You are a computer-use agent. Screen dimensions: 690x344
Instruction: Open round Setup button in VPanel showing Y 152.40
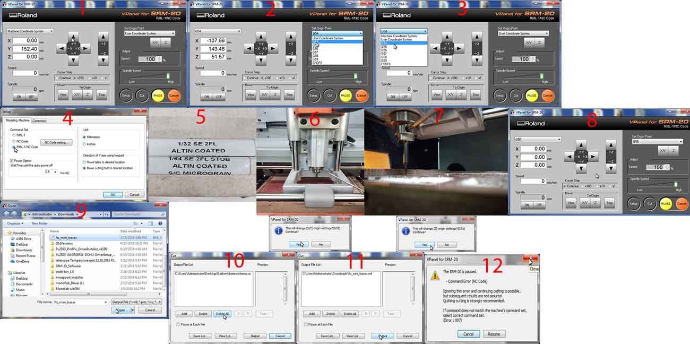click(x=126, y=96)
